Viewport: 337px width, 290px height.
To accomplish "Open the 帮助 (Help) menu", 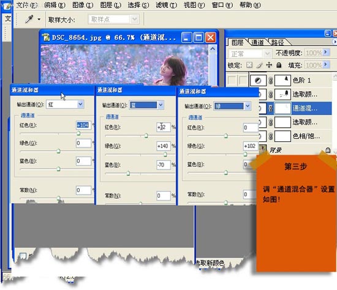I will pos(250,5).
